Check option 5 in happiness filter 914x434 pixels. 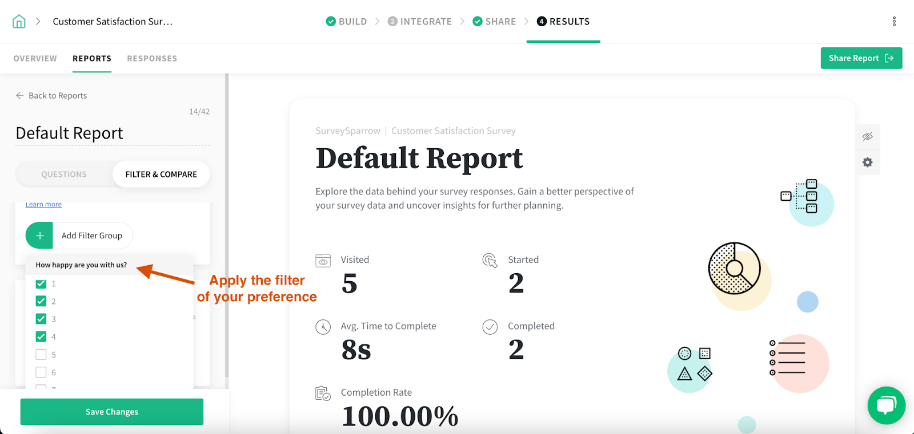[x=41, y=354]
